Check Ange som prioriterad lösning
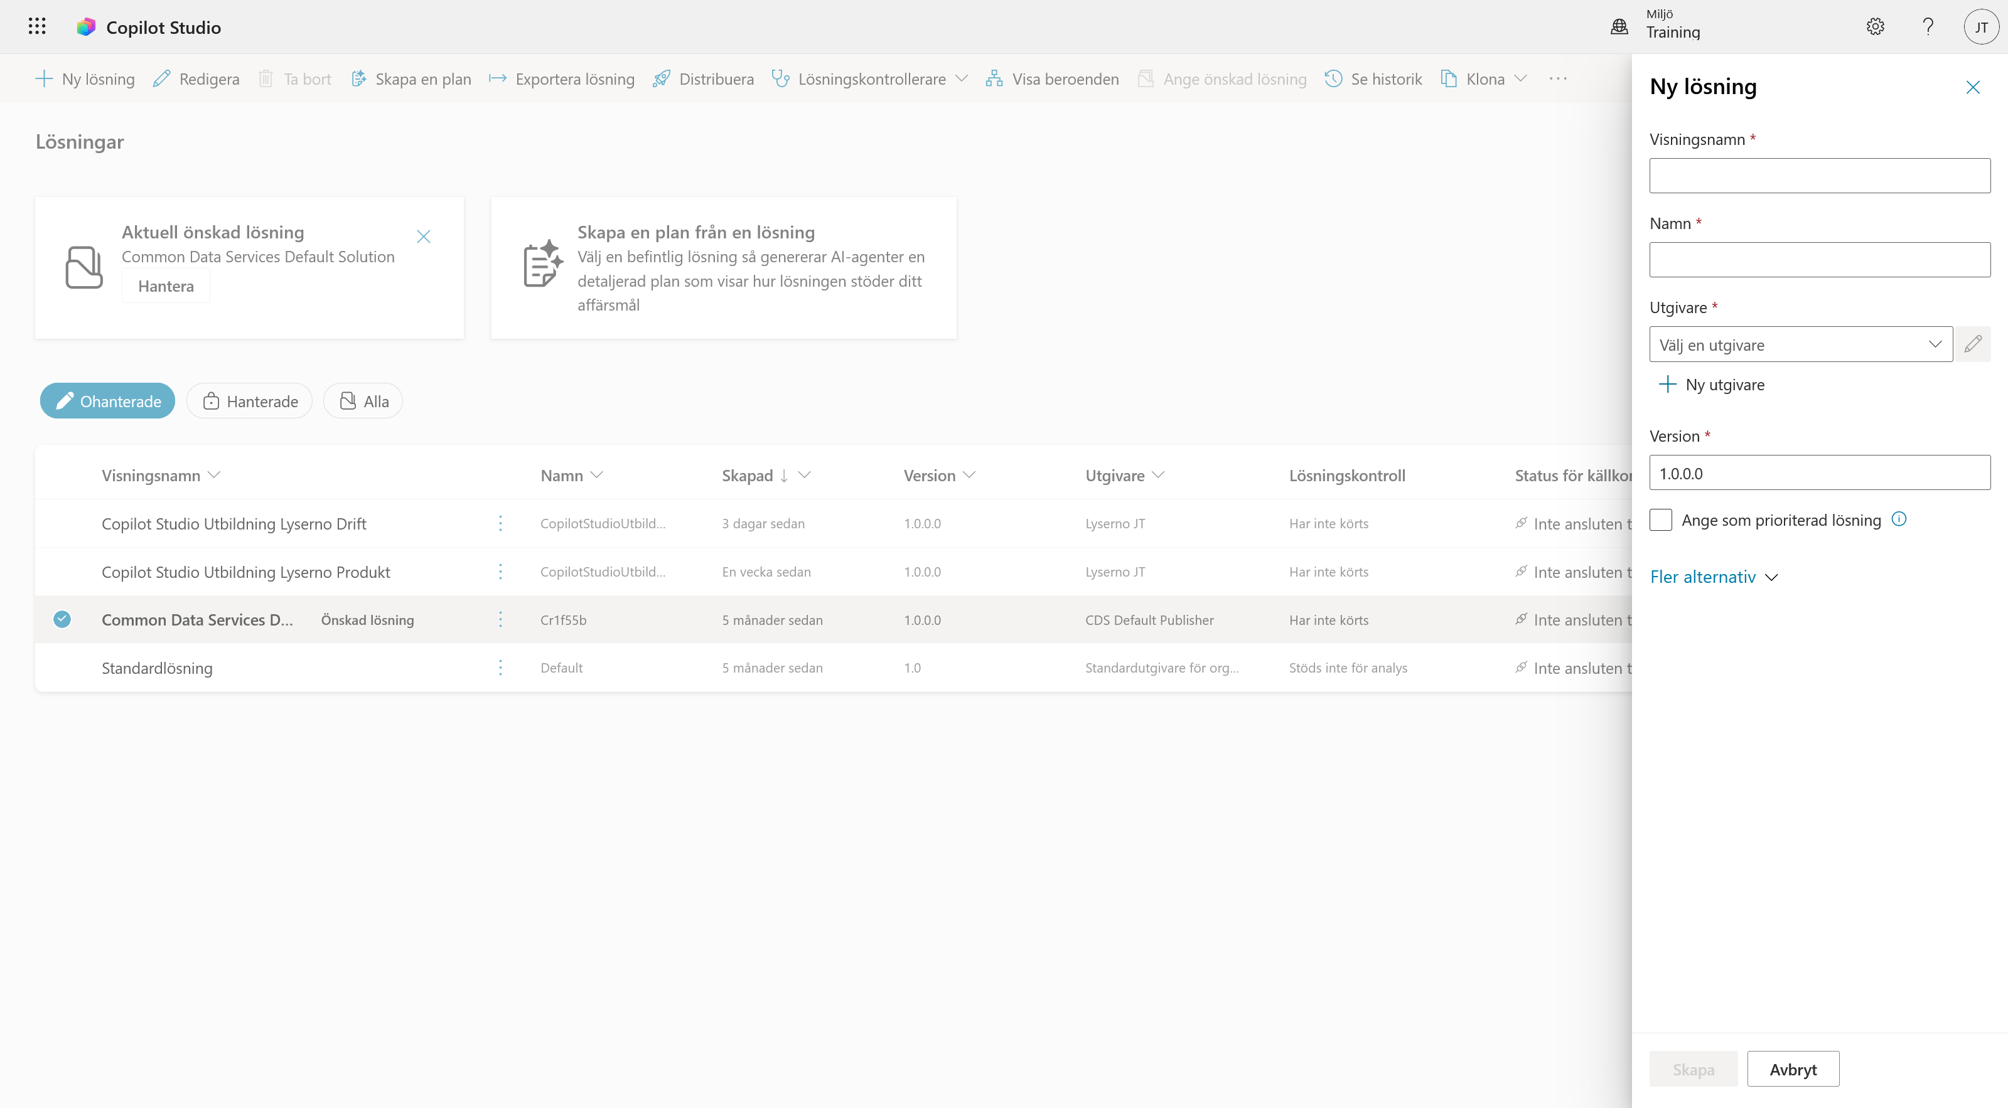Image resolution: width=2008 pixels, height=1108 pixels. [x=1660, y=519]
